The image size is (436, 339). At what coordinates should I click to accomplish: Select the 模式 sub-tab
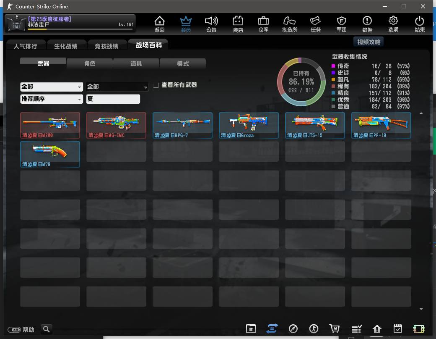point(183,63)
